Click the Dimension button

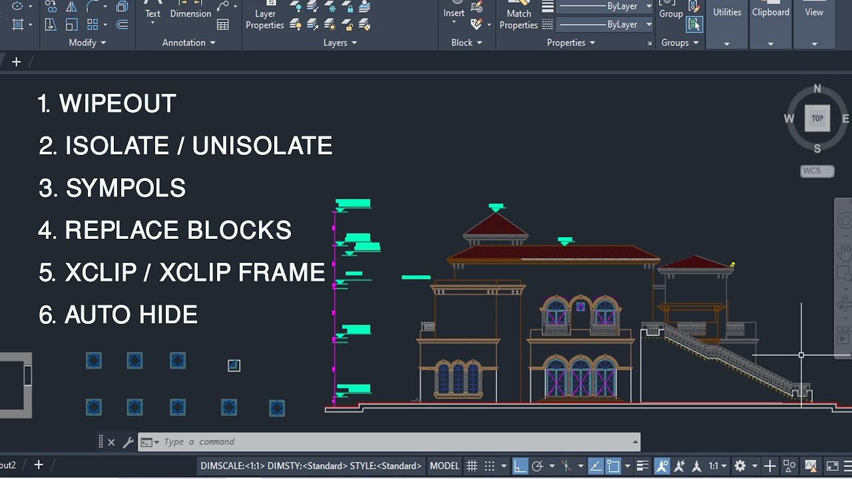point(190,10)
